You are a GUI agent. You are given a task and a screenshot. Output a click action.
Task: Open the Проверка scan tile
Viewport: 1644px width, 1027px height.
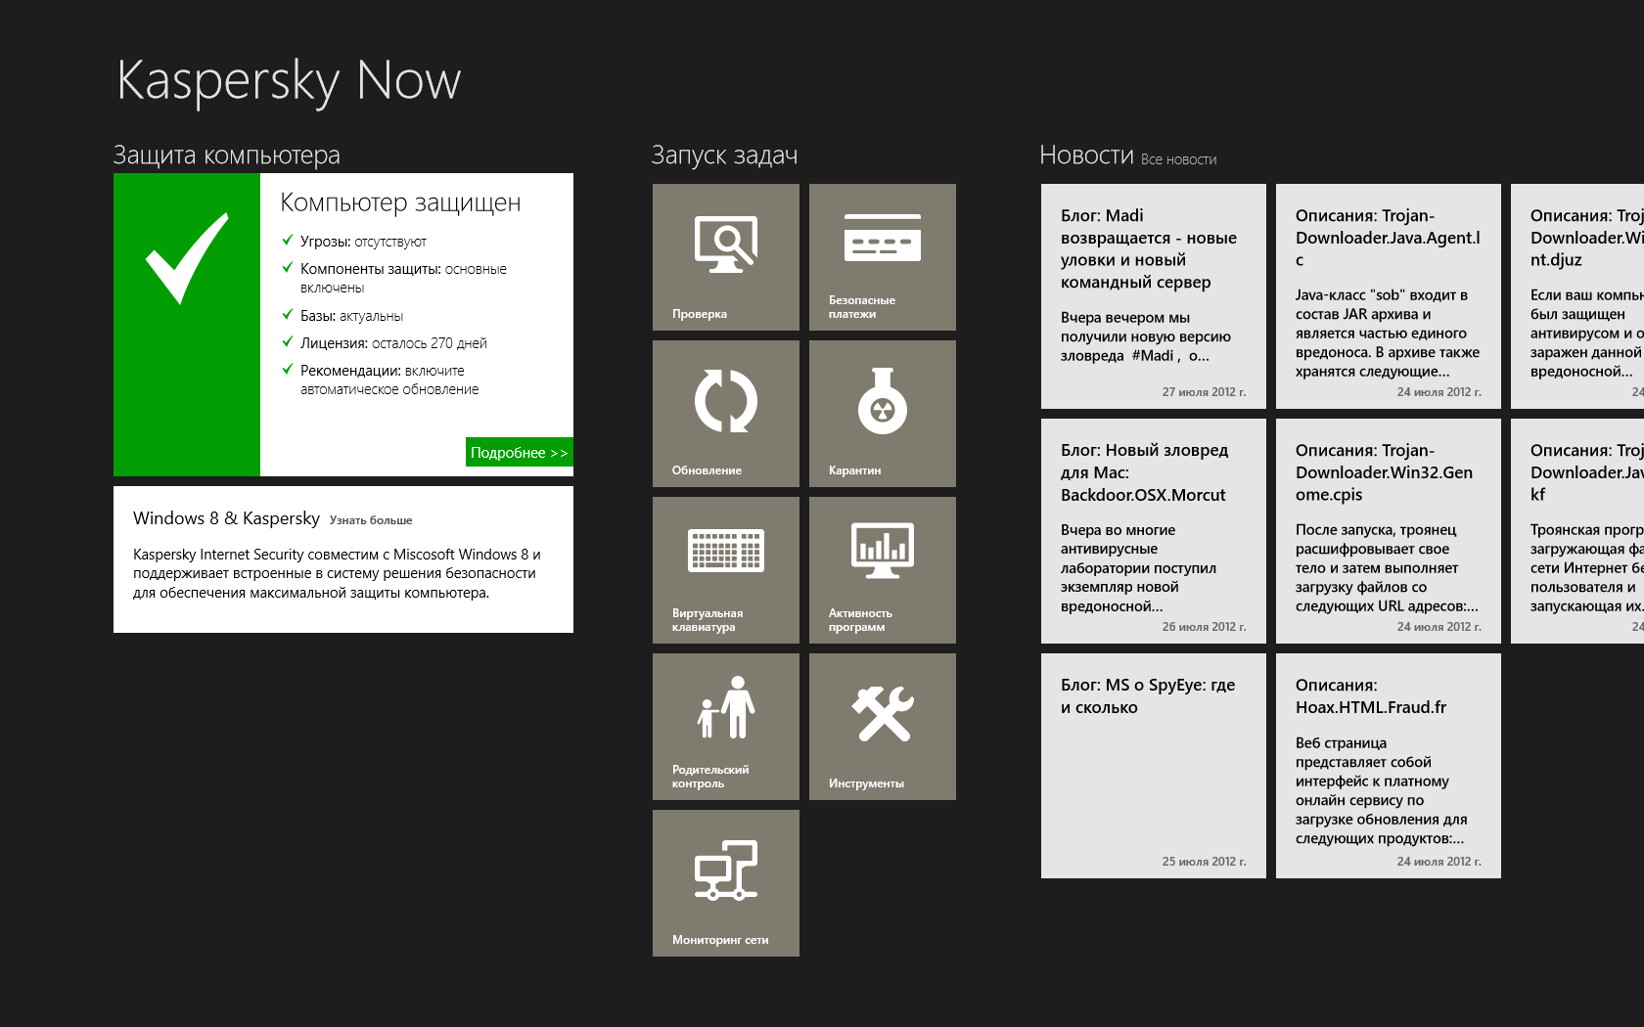[725, 257]
